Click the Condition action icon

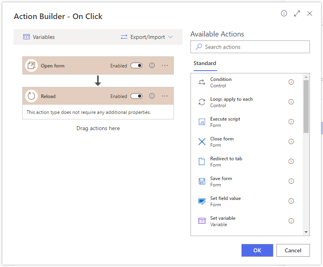[x=202, y=82]
